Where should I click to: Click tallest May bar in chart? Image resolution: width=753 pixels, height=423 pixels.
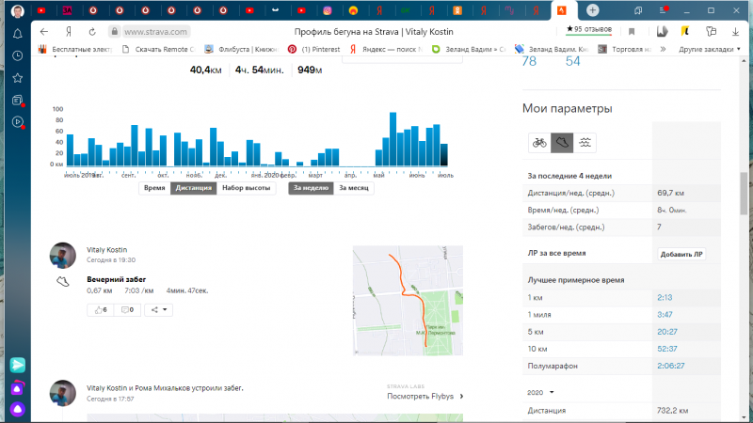[x=393, y=139]
